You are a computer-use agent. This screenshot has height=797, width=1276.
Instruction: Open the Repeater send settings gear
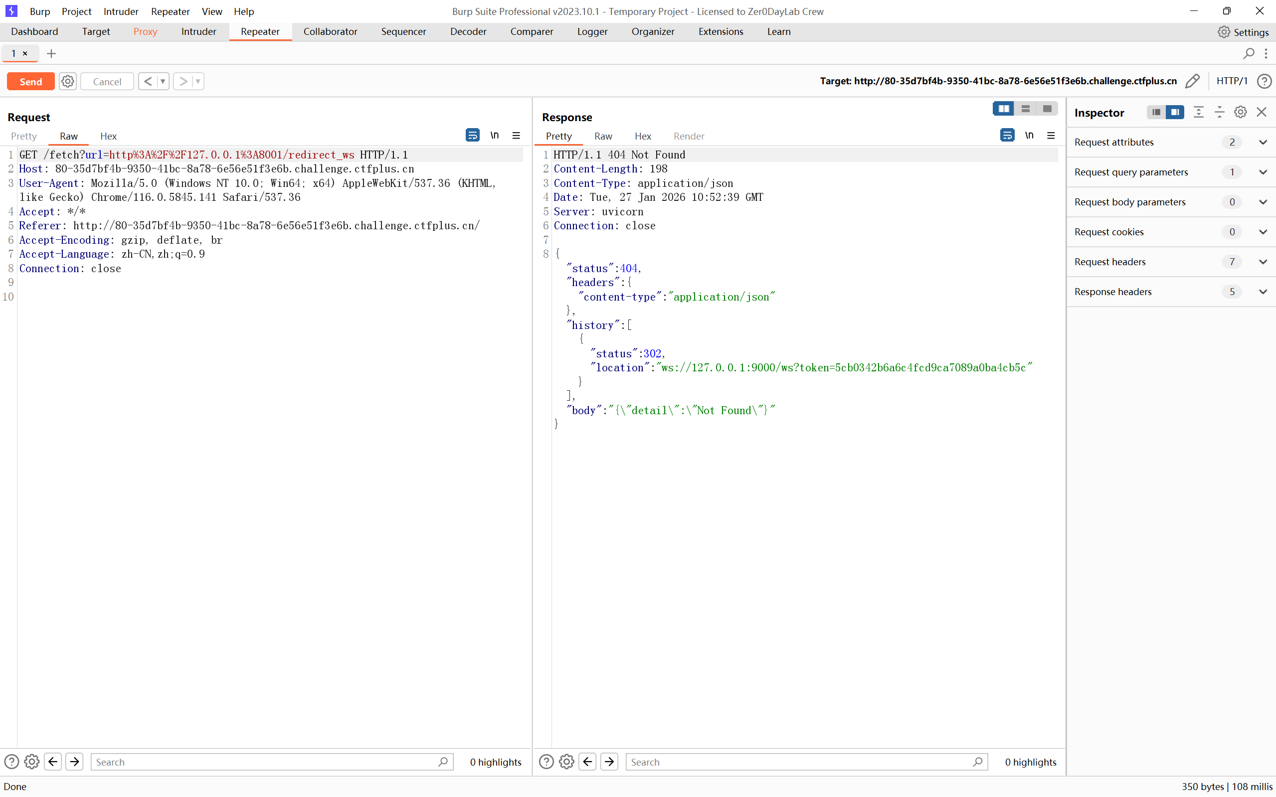[x=67, y=81]
